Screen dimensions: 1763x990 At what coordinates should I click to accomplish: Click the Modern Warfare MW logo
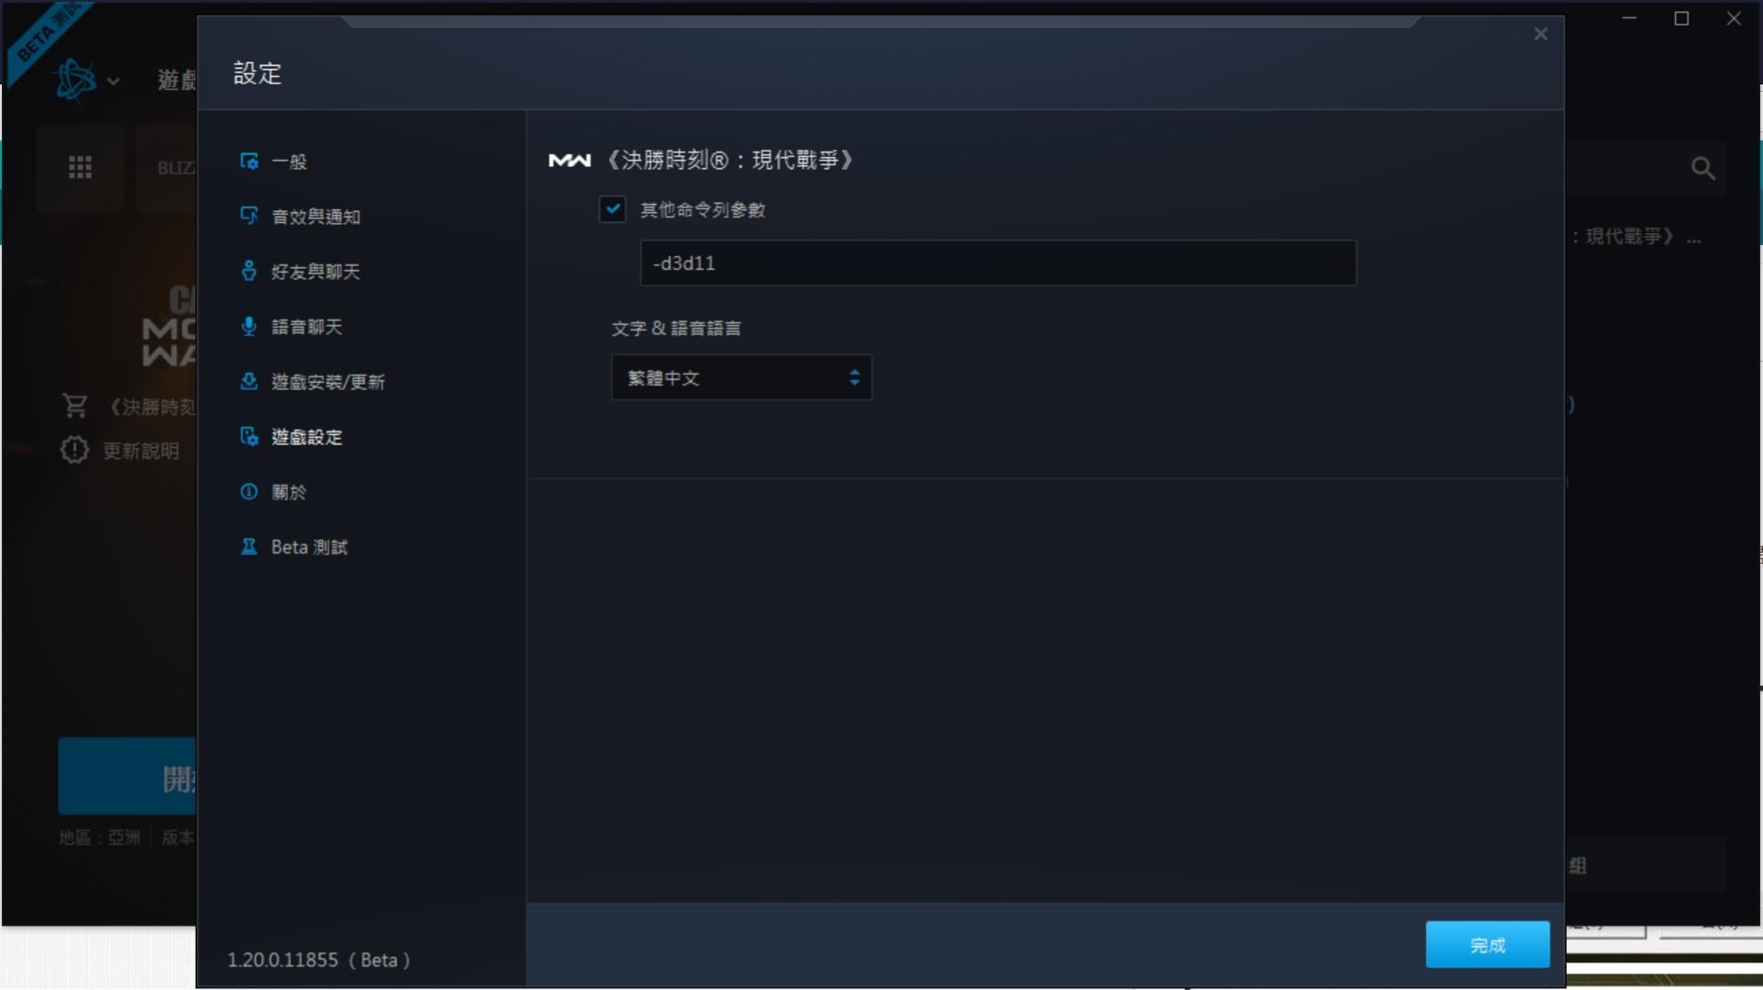[569, 161]
